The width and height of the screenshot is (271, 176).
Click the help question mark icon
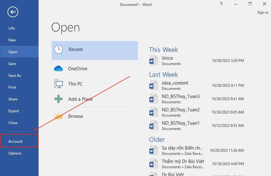(x=221, y=4)
